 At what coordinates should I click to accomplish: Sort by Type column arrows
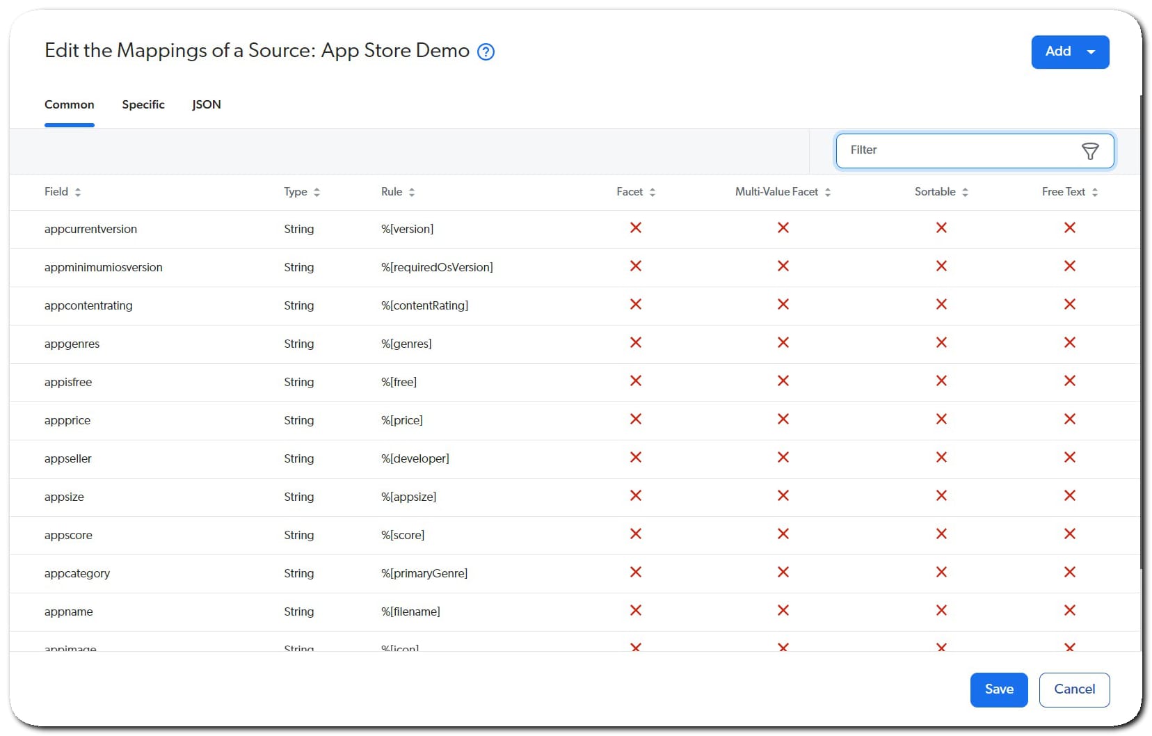317,192
